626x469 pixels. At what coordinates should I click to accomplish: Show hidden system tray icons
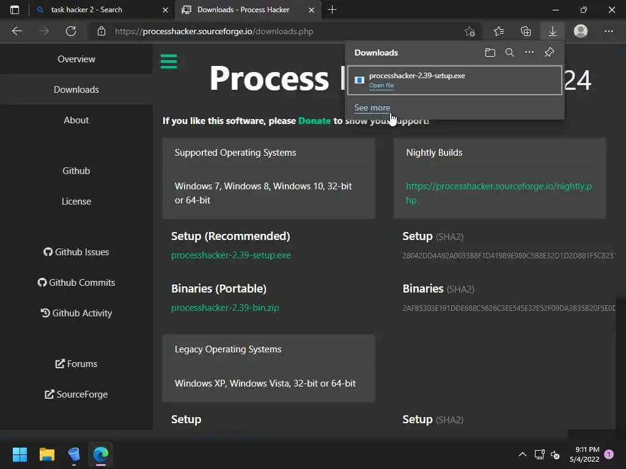point(523,454)
